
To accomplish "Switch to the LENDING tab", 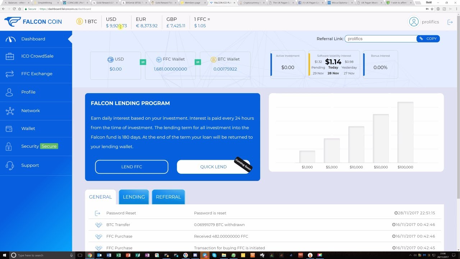I will point(134,197).
